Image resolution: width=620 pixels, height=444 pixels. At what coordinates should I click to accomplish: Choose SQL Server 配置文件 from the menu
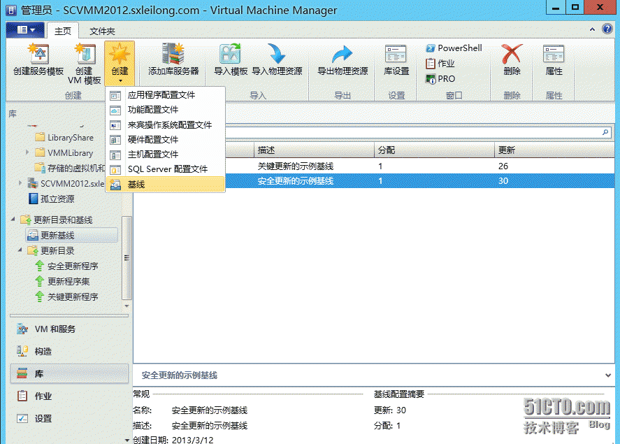coord(165,169)
